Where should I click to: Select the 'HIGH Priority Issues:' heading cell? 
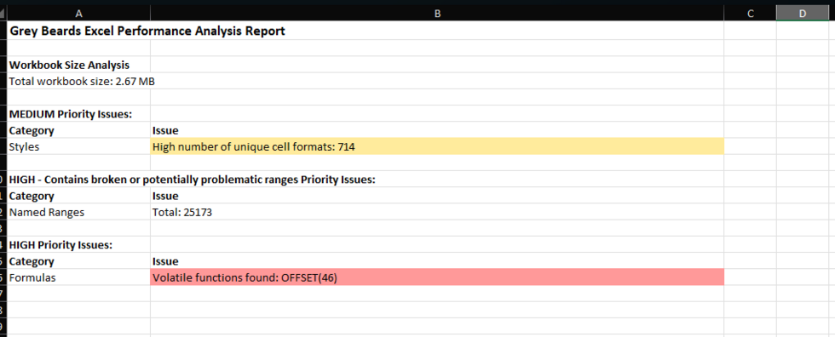[x=78, y=245]
